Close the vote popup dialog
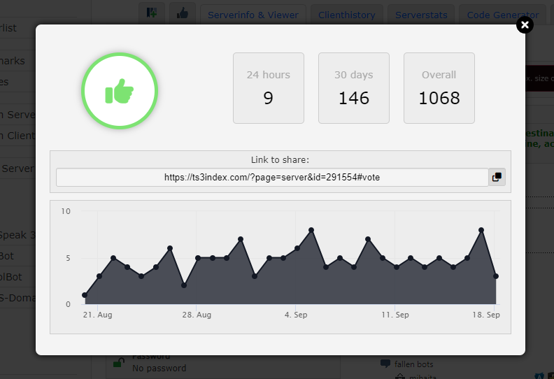The height and width of the screenshot is (379, 554). pyautogui.click(x=525, y=25)
